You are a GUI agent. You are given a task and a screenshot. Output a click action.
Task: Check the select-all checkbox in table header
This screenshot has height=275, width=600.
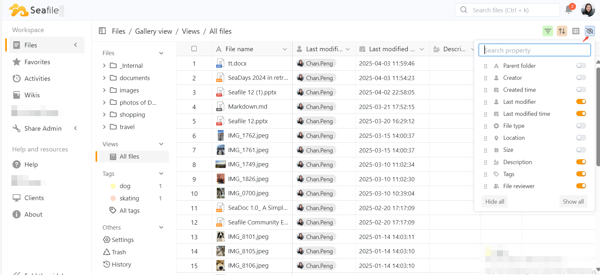coord(194,49)
